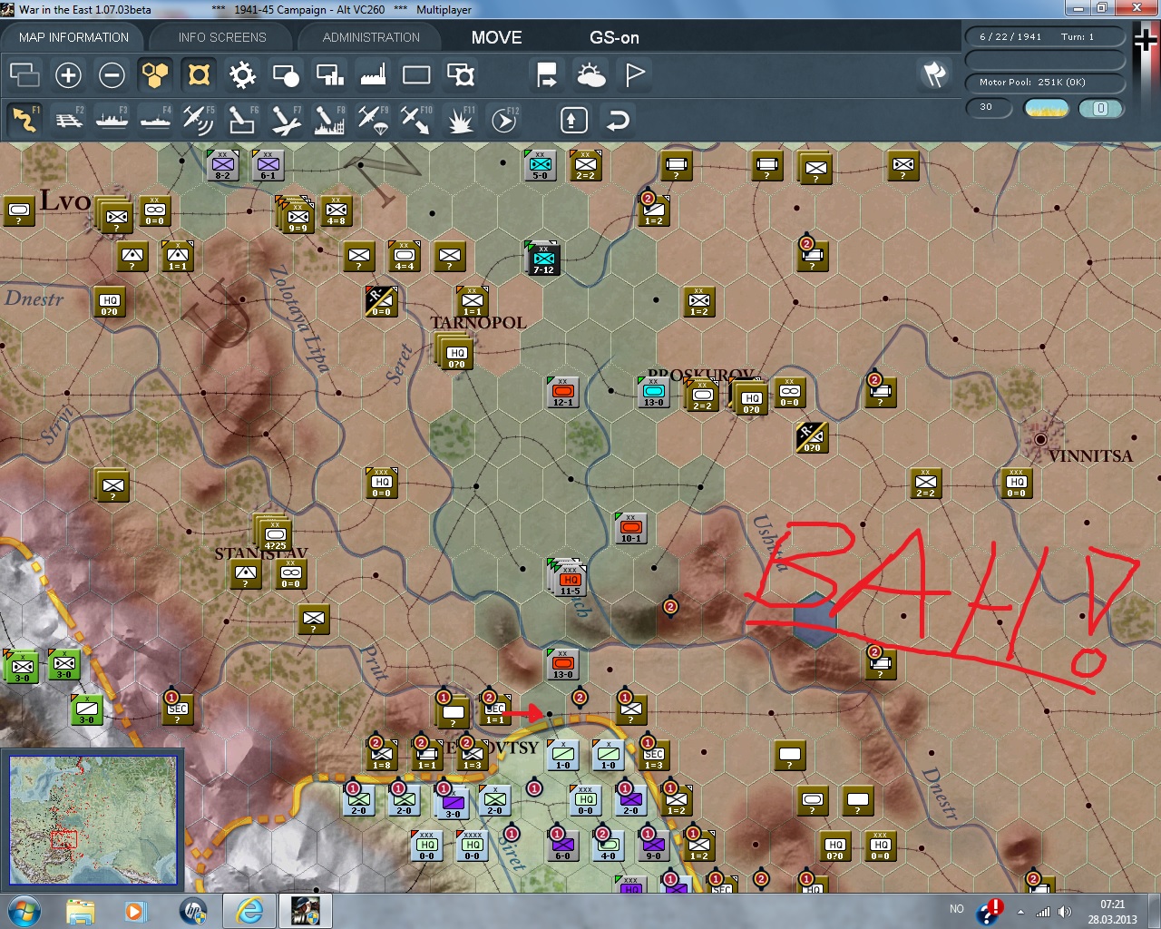
Task: Toggle the hex grid display
Action: coord(155,74)
